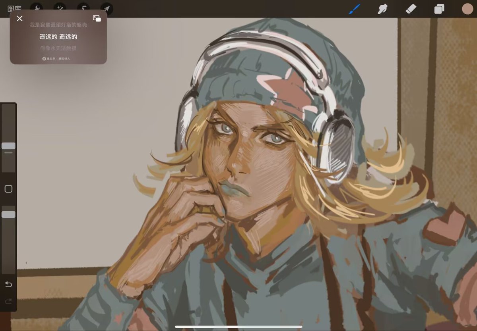Close the floating lyrics window
The width and height of the screenshot is (477, 331).
click(x=19, y=18)
